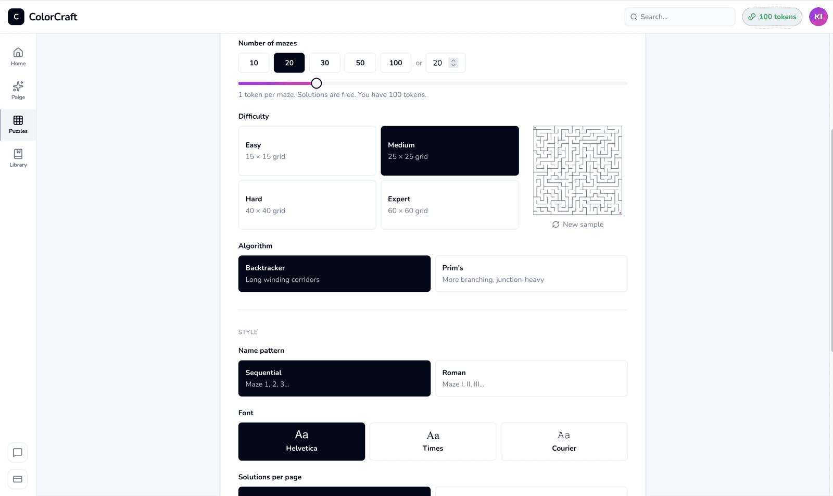Viewport: 833px width, 496px height.
Task: Focus the custom maze count field
Action: pyautogui.click(x=445, y=63)
